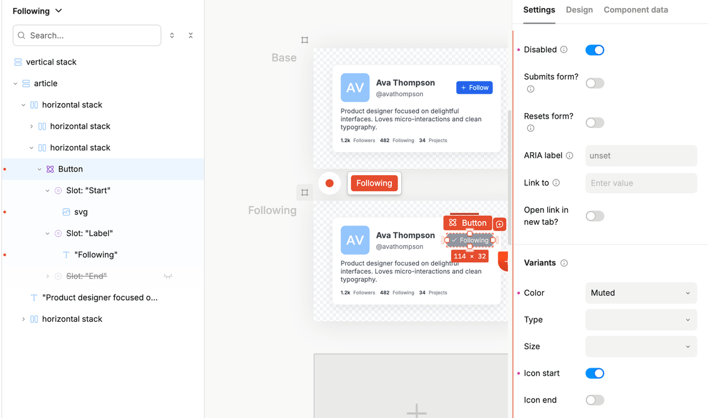708x418 pixels.
Task: Click the info icon beside Disabled
Action: pyautogui.click(x=564, y=50)
